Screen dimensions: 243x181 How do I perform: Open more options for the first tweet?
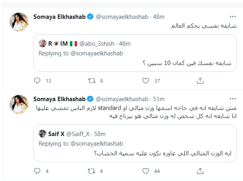233,17
